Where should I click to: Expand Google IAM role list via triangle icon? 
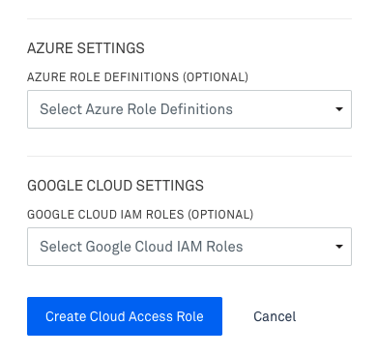click(339, 247)
